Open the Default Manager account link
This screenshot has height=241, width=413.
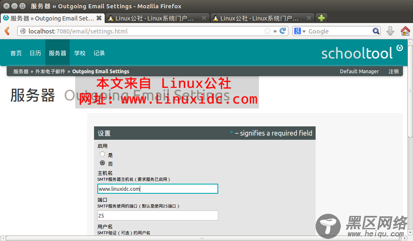coord(359,72)
